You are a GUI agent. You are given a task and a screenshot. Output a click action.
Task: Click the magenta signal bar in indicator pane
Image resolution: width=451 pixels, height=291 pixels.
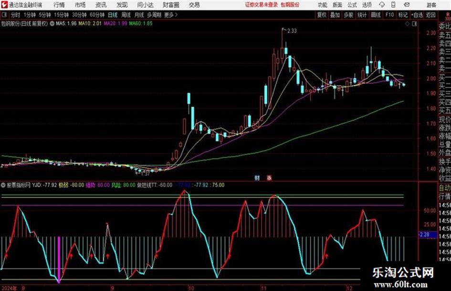(59, 259)
